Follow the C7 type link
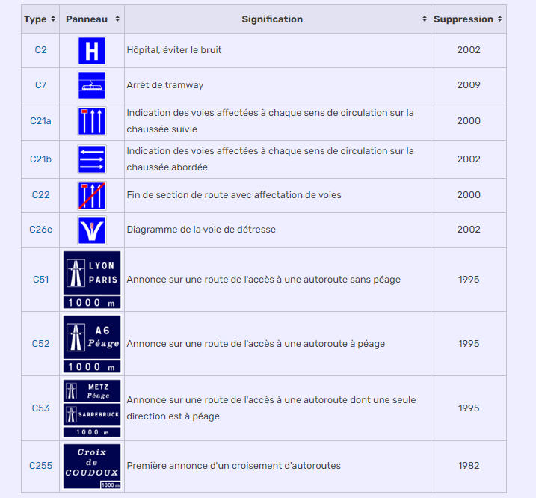This screenshot has width=536, height=498. click(40, 85)
